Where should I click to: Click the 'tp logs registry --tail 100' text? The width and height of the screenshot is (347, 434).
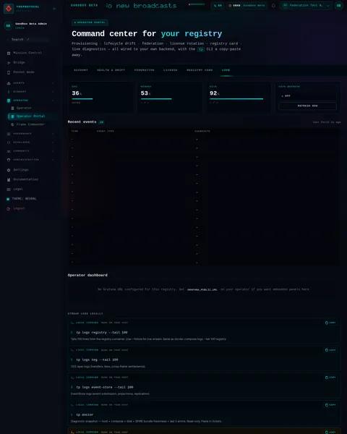pos(102,333)
